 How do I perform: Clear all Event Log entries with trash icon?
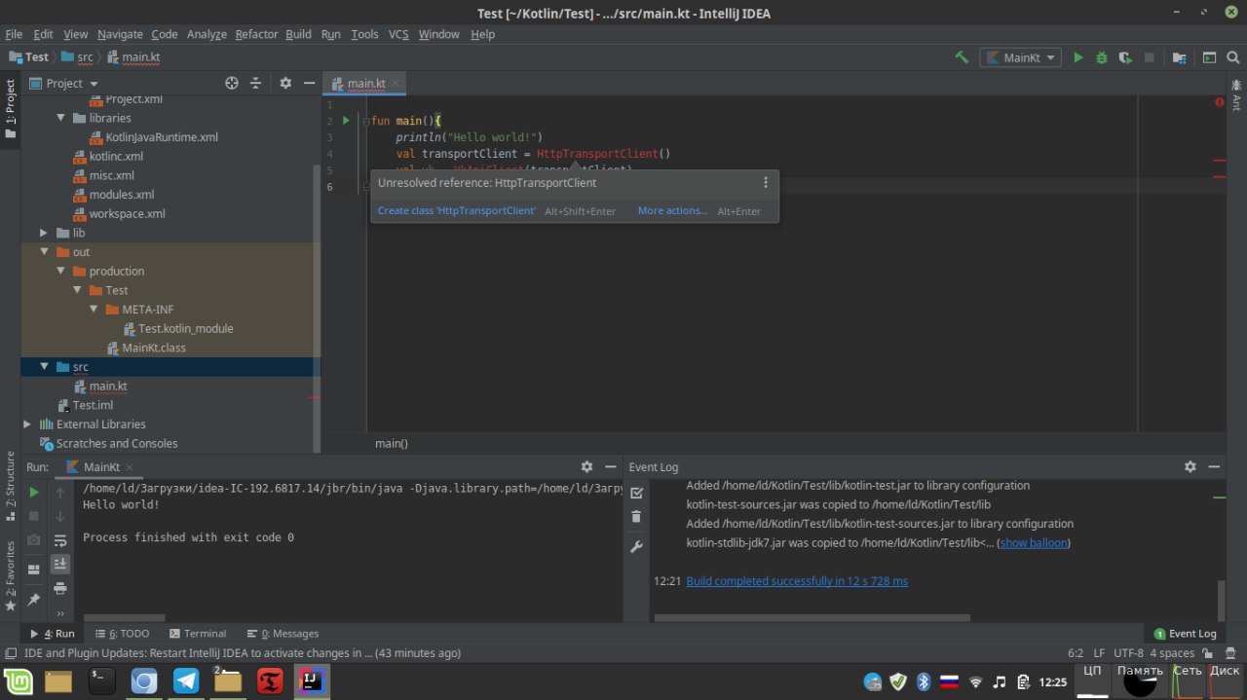(636, 517)
